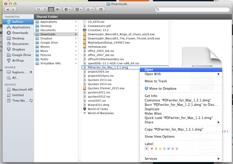Choose Get Info menu item
Viewport: 233px width, 164px height.
(x=181, y=96)
